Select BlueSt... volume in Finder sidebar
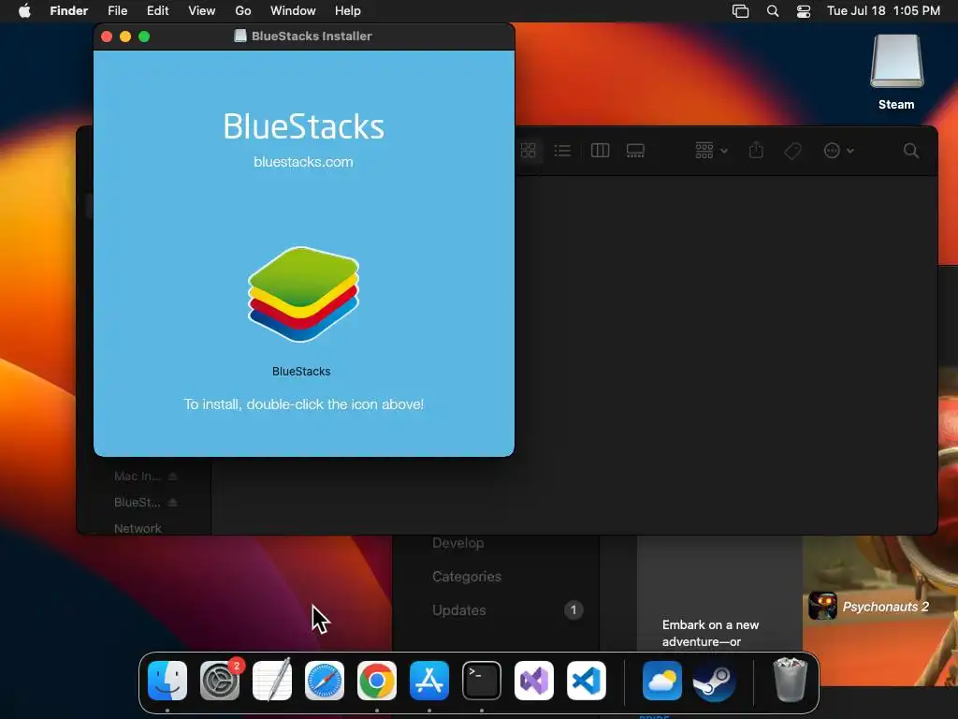 click(137, 502)
